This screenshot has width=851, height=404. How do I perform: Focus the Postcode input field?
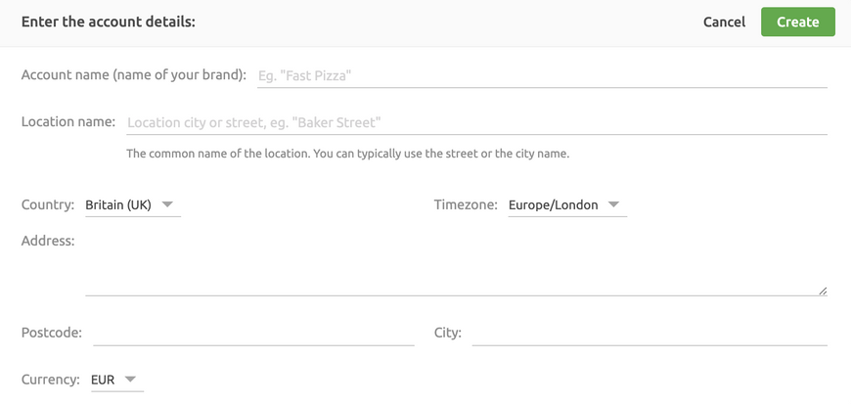253,333
